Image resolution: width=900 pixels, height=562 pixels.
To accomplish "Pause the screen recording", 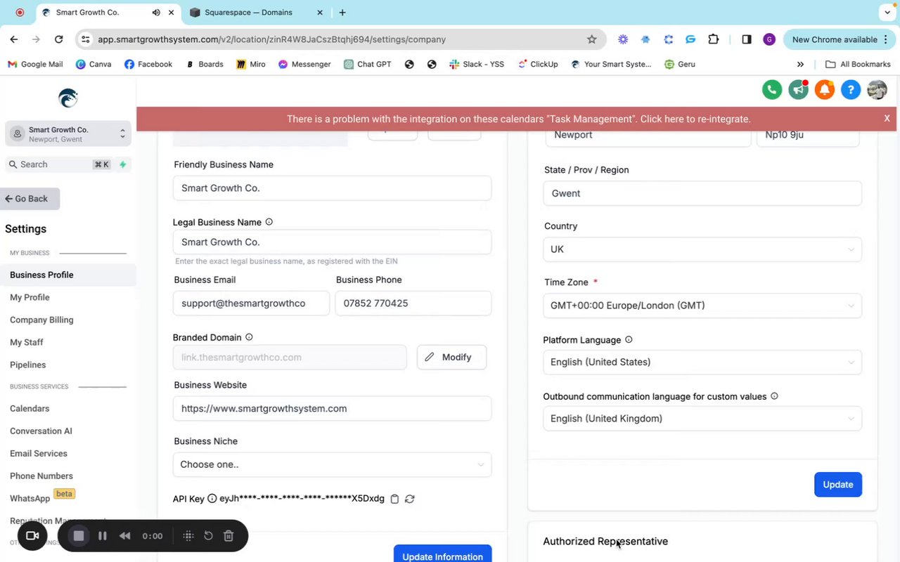I will tap(103, 536).
